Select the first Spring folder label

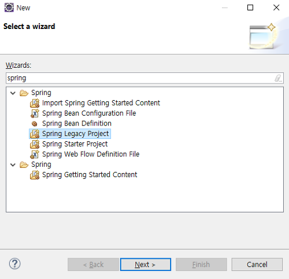[41, 93]
